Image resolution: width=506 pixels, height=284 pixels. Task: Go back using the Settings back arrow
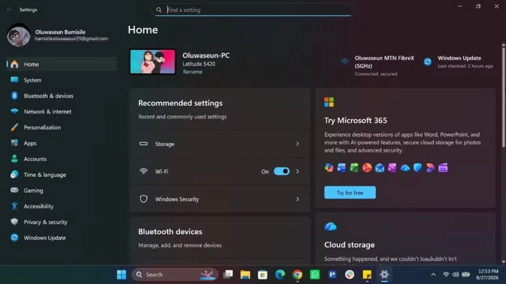point(10,10)
